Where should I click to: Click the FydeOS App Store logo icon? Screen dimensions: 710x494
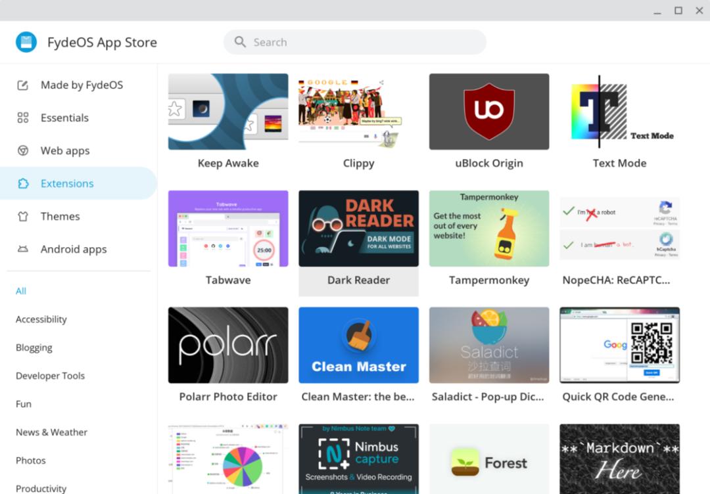26,42
